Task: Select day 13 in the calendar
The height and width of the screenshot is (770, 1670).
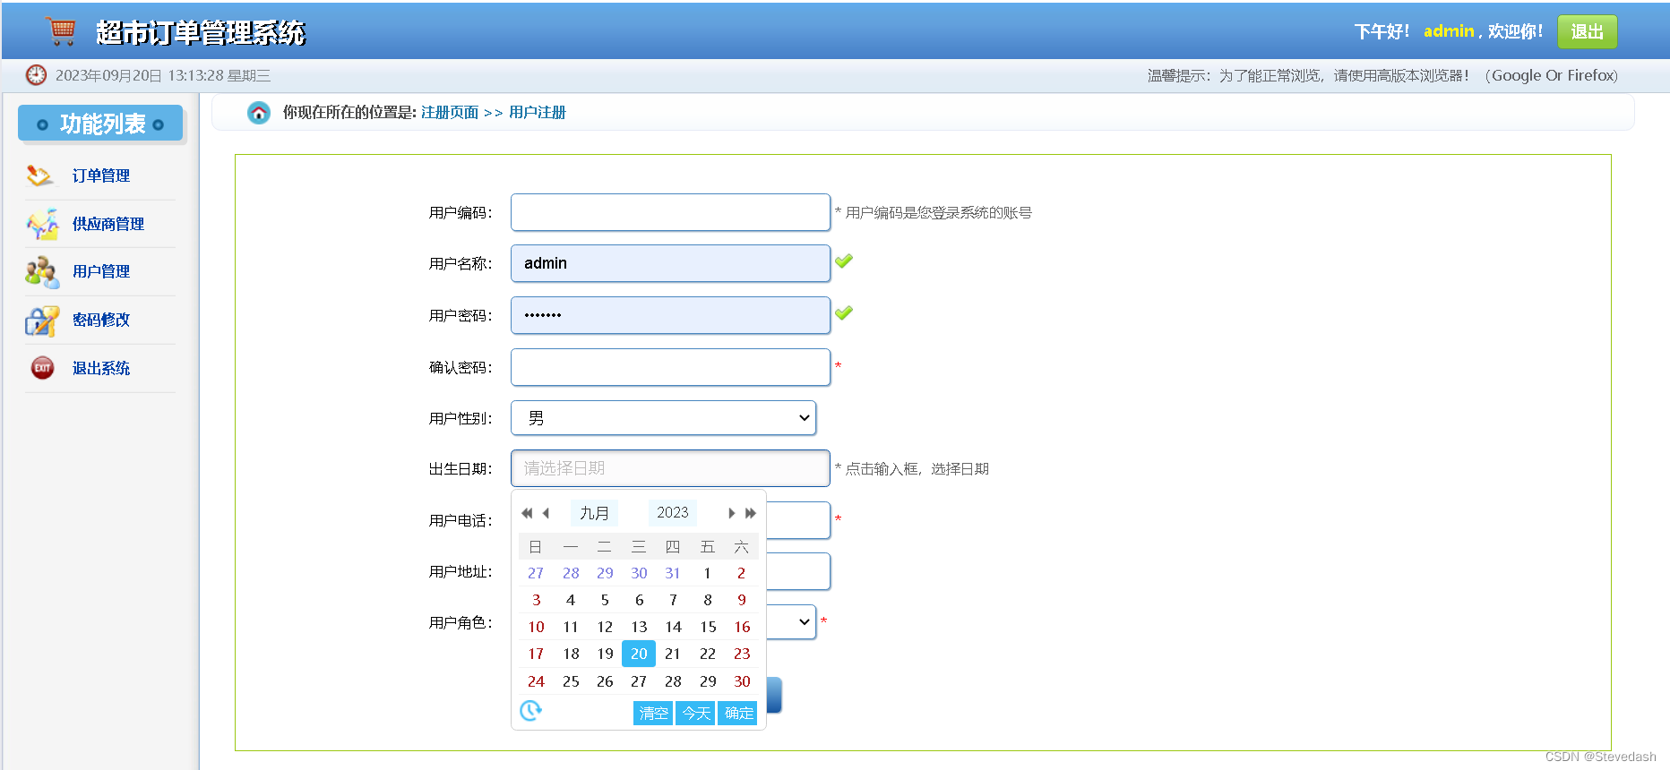Action: [x=639, y=627]
